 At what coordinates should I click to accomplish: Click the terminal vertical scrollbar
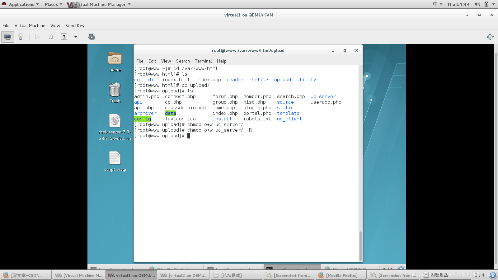(360, 246)
